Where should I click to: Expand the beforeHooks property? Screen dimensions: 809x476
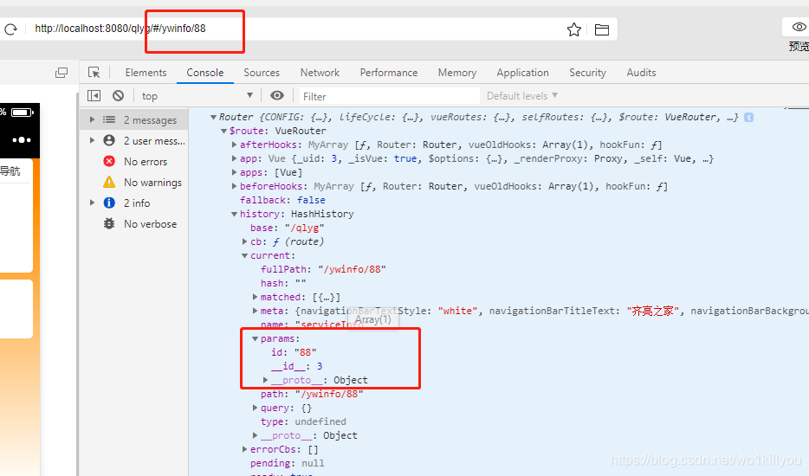coord(234,187)
